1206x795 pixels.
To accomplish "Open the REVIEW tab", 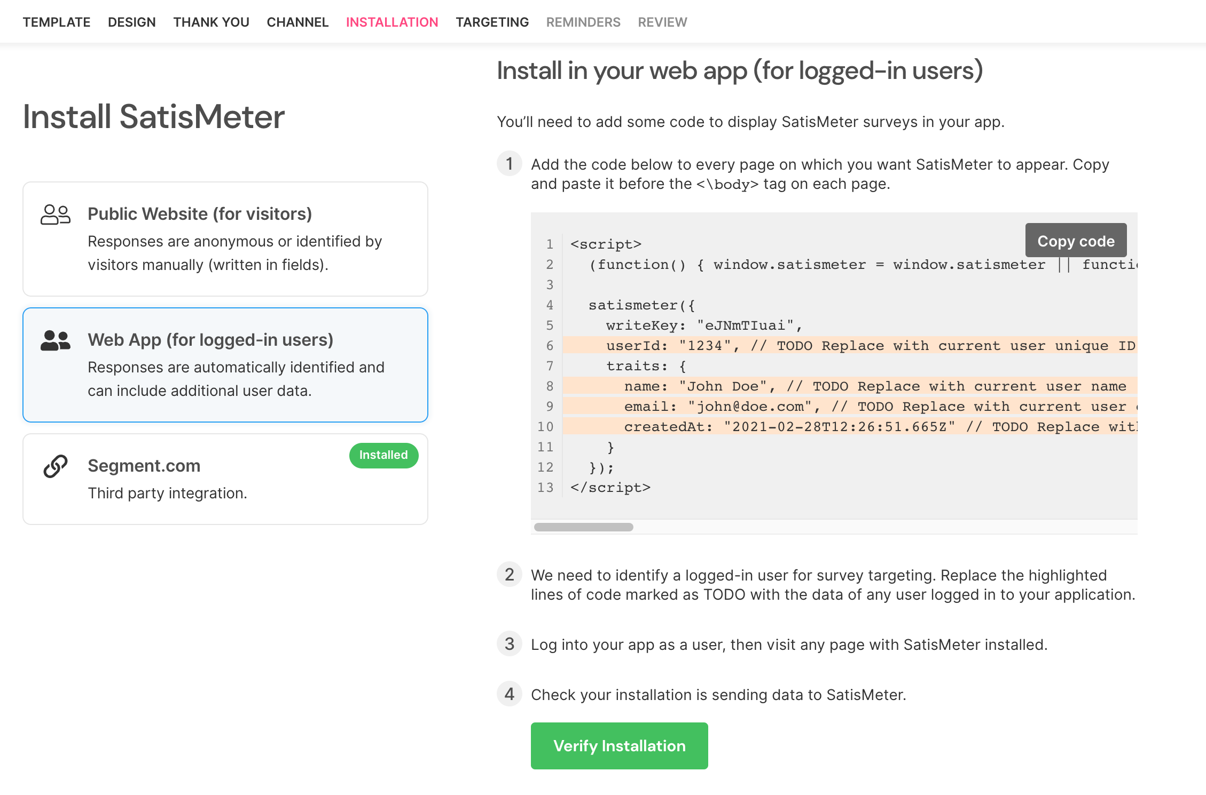I will 662,22.
